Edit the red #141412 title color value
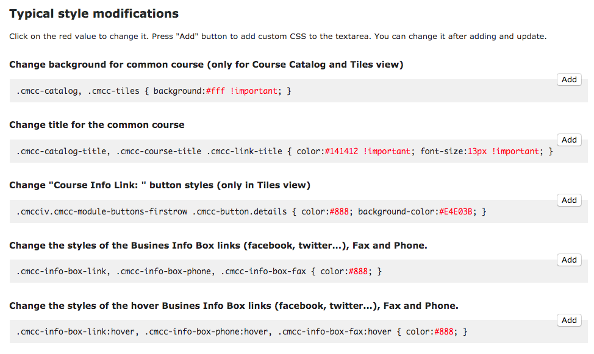This screenshot has width=594, height=354. [342, 151]
